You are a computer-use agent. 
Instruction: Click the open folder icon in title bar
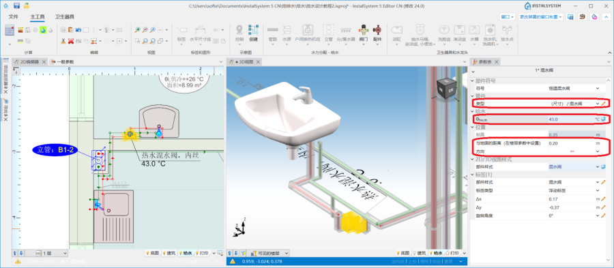click(x=26, y=6)
